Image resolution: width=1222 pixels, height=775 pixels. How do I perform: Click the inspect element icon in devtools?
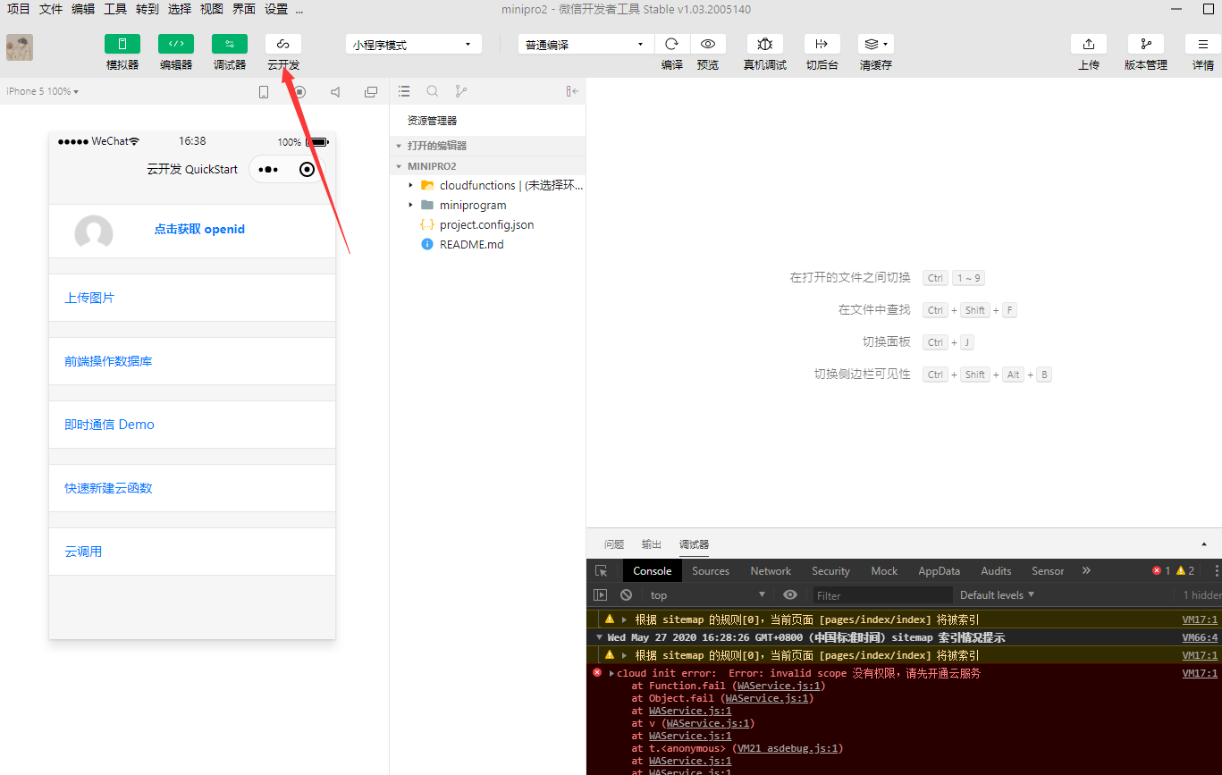[602, 570]
